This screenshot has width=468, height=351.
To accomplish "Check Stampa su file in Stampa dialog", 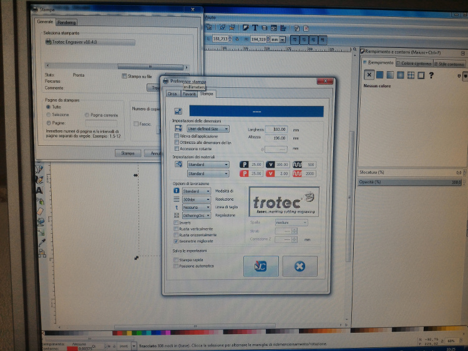I will click(124, 76).
